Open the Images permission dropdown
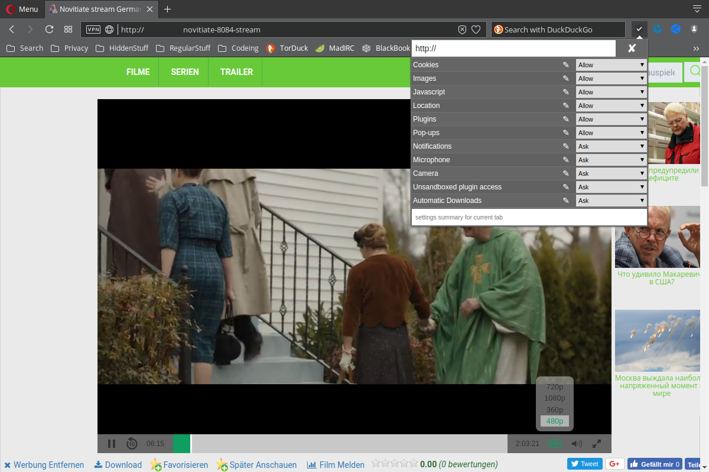 (x=612, y=78)
